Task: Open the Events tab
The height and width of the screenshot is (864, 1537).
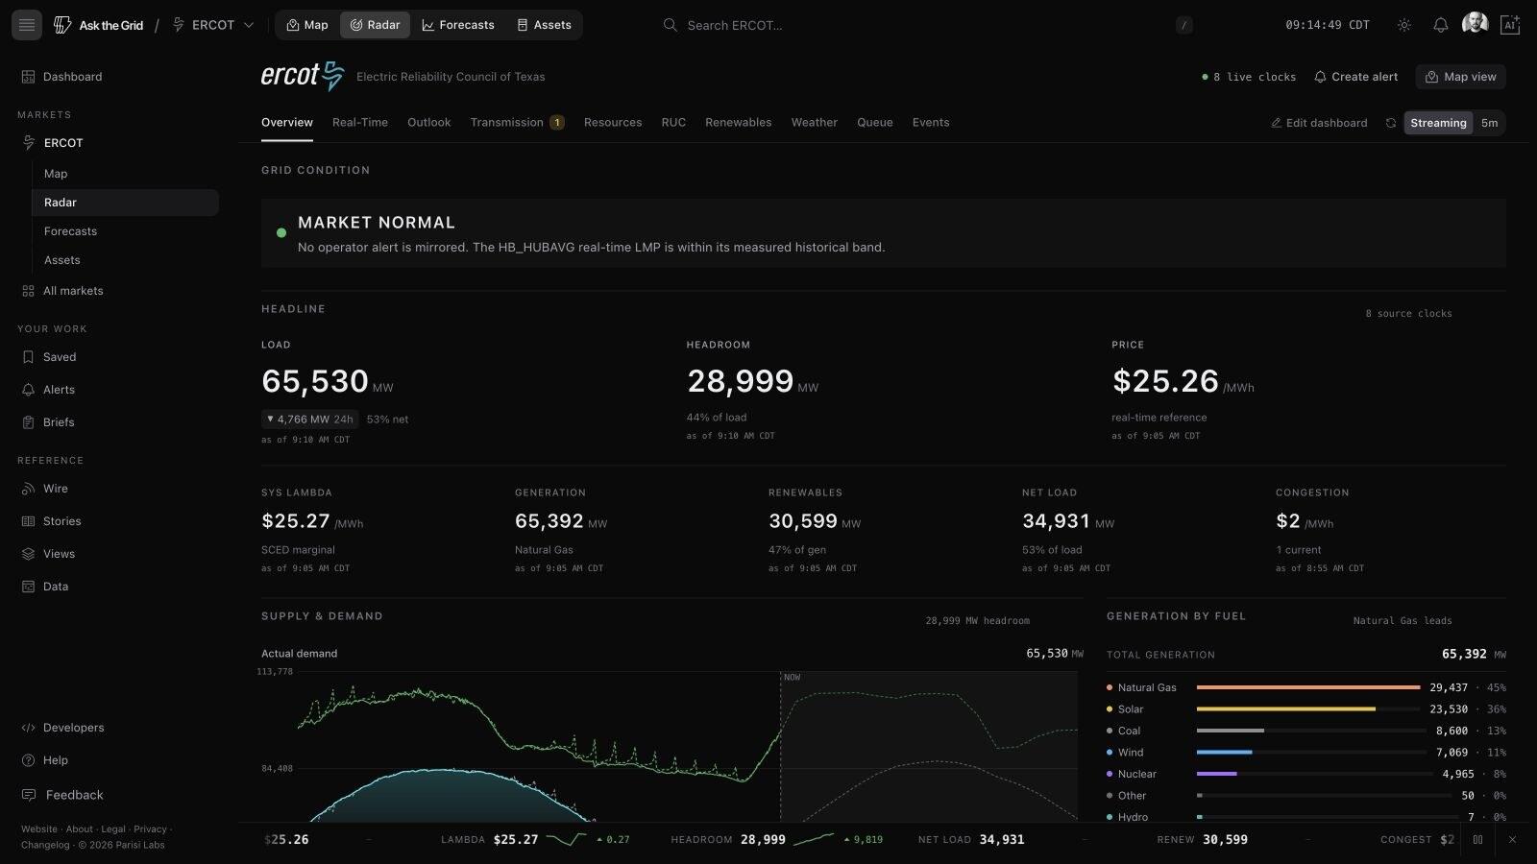Action: coord(931,123)
